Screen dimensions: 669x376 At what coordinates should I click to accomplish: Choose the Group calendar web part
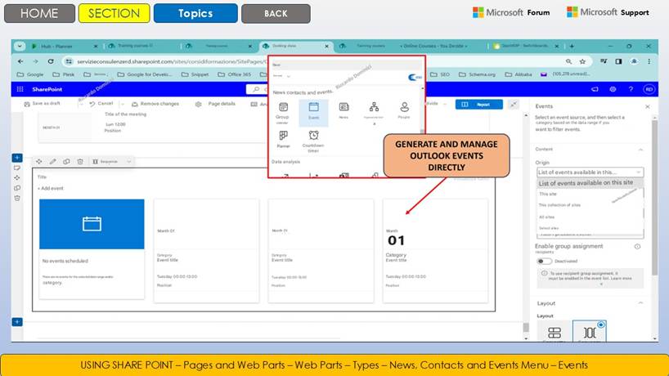pos(283,111)
